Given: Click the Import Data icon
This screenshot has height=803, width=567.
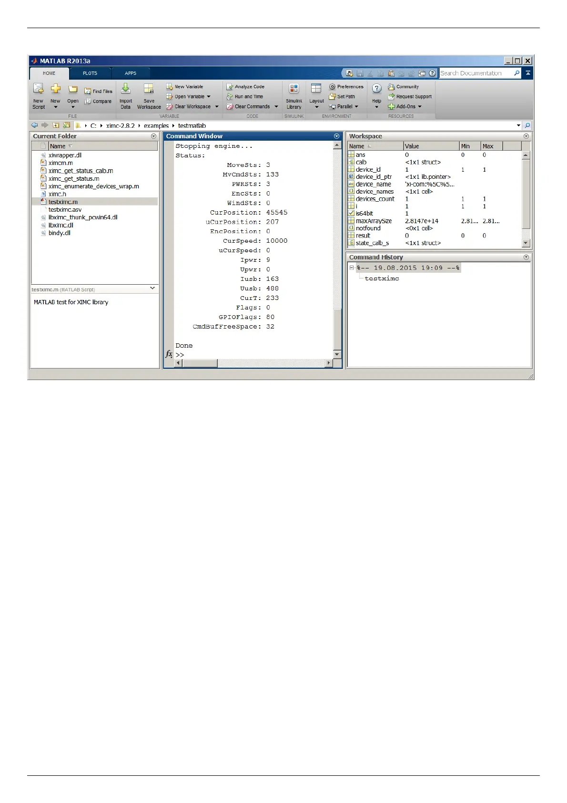Looking at the screenshot, I should [x=126, y=89].
